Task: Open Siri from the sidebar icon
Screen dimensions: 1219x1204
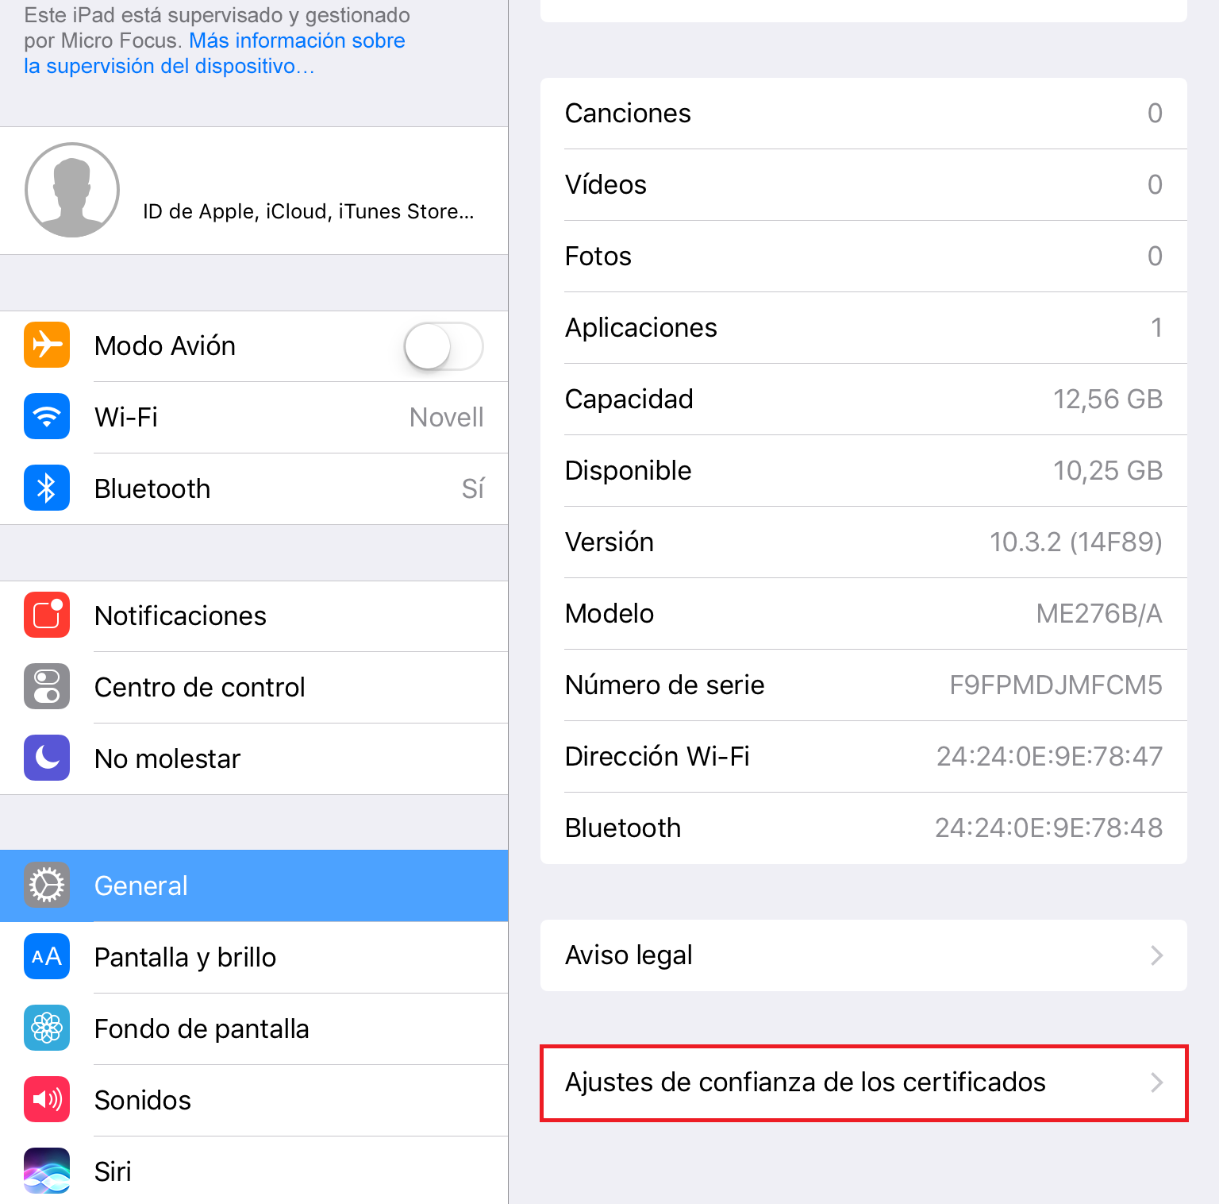Action: 47,1171
